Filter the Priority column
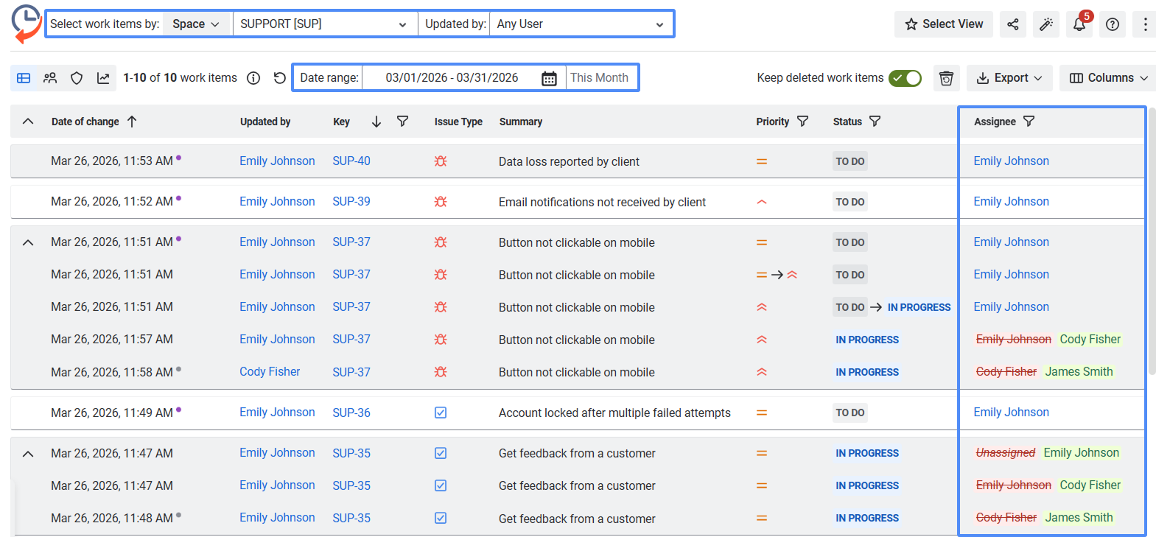Viewport: 1156px width, 537px height. pos(802,122)
